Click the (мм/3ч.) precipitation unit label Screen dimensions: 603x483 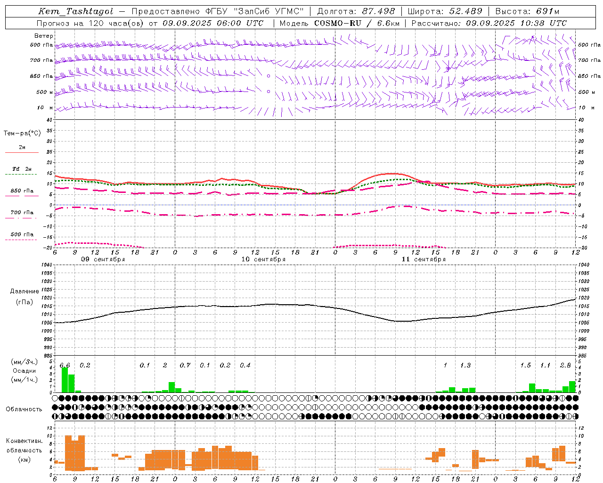[x=24, y=362]
